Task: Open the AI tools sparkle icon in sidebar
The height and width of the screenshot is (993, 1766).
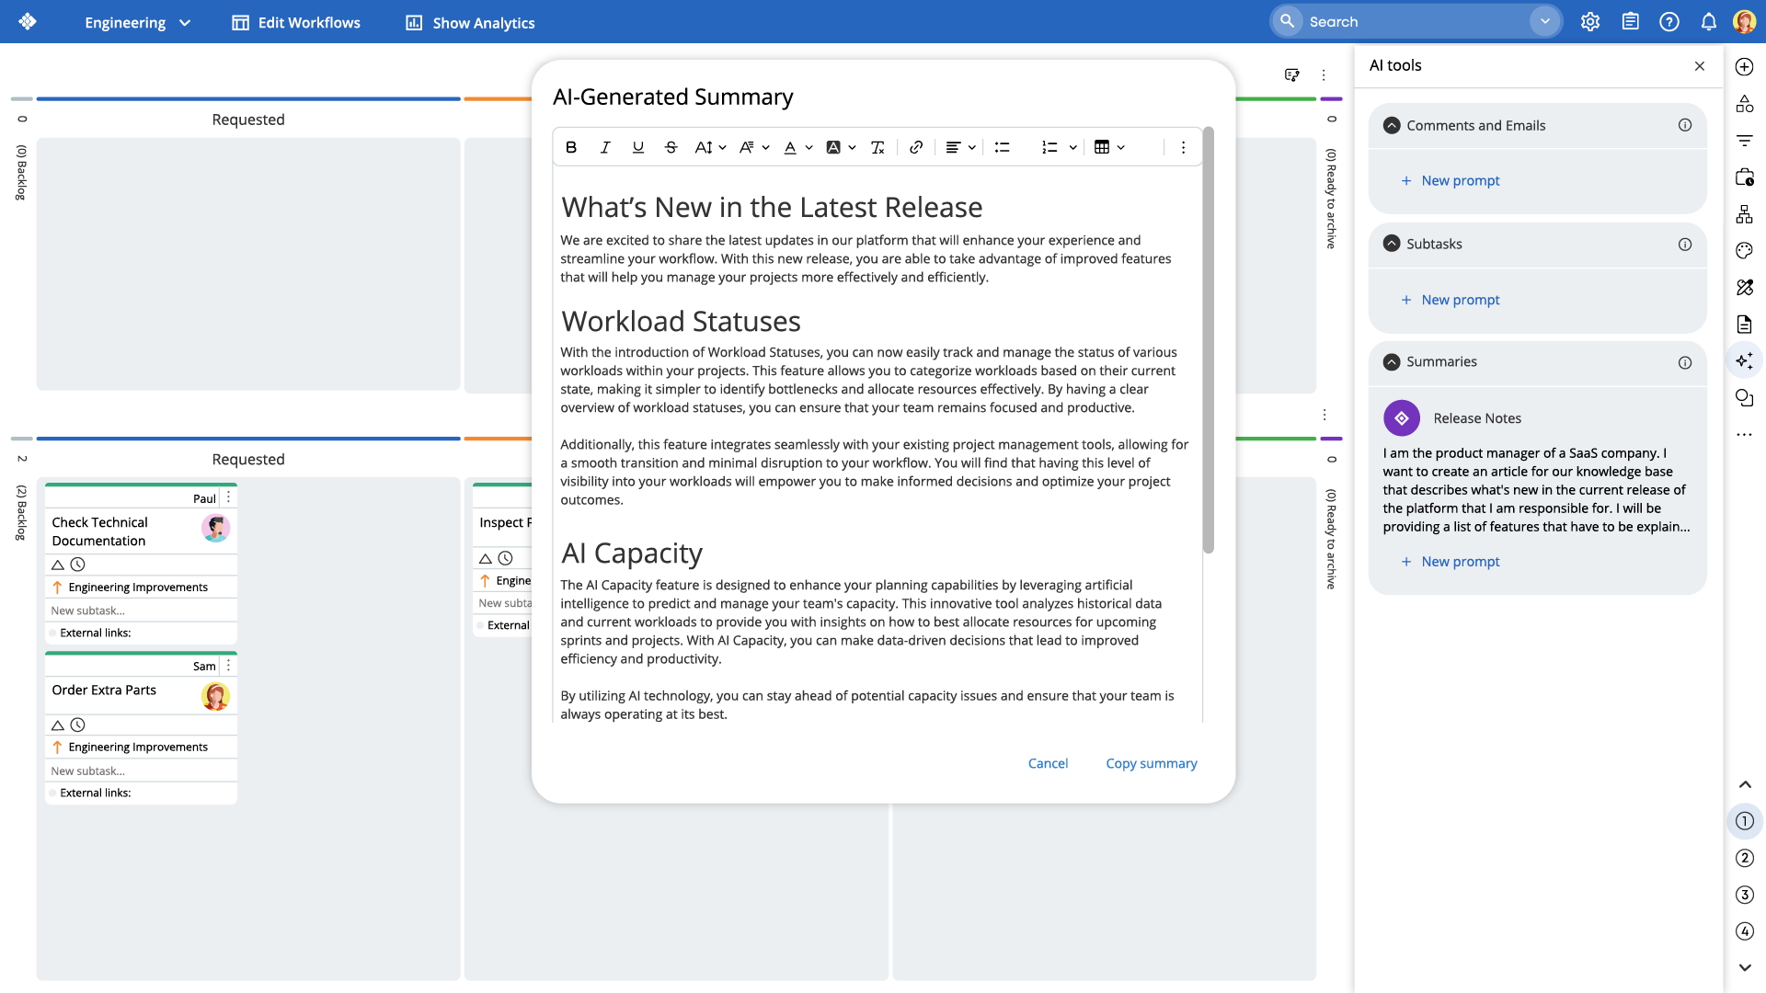Action: pyautogui.click(x=1744, y=361)
